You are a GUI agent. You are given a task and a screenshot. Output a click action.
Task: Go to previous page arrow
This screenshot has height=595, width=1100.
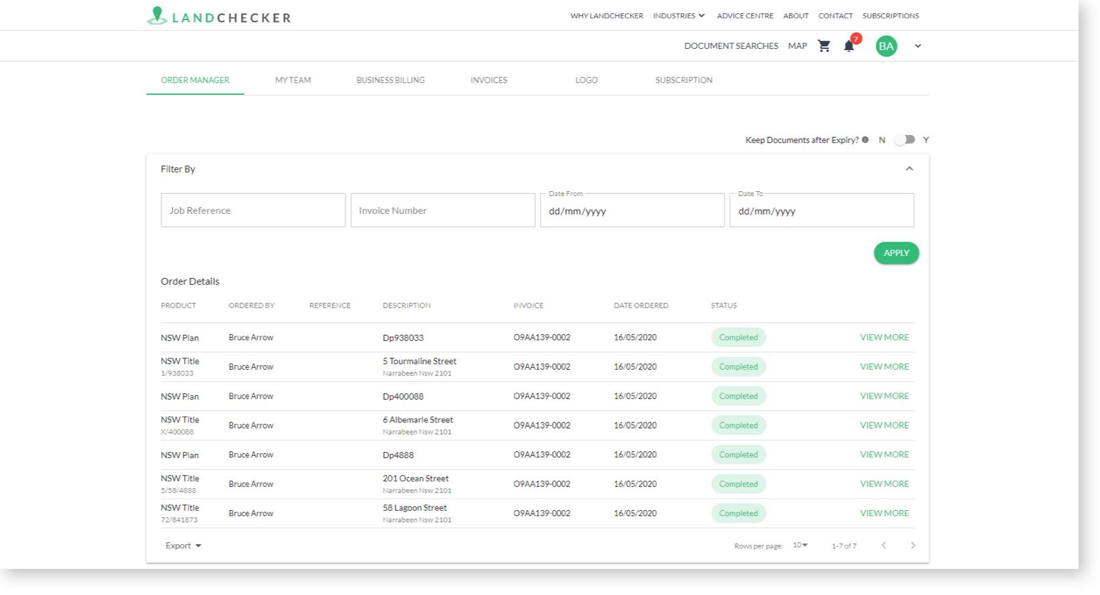coord(884,546)
